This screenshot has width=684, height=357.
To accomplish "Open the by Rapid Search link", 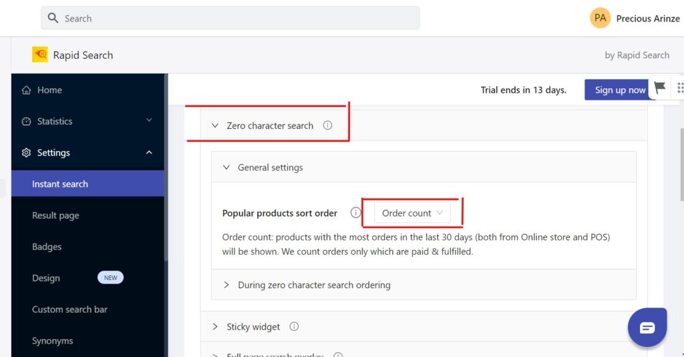I will click(637, 55).
